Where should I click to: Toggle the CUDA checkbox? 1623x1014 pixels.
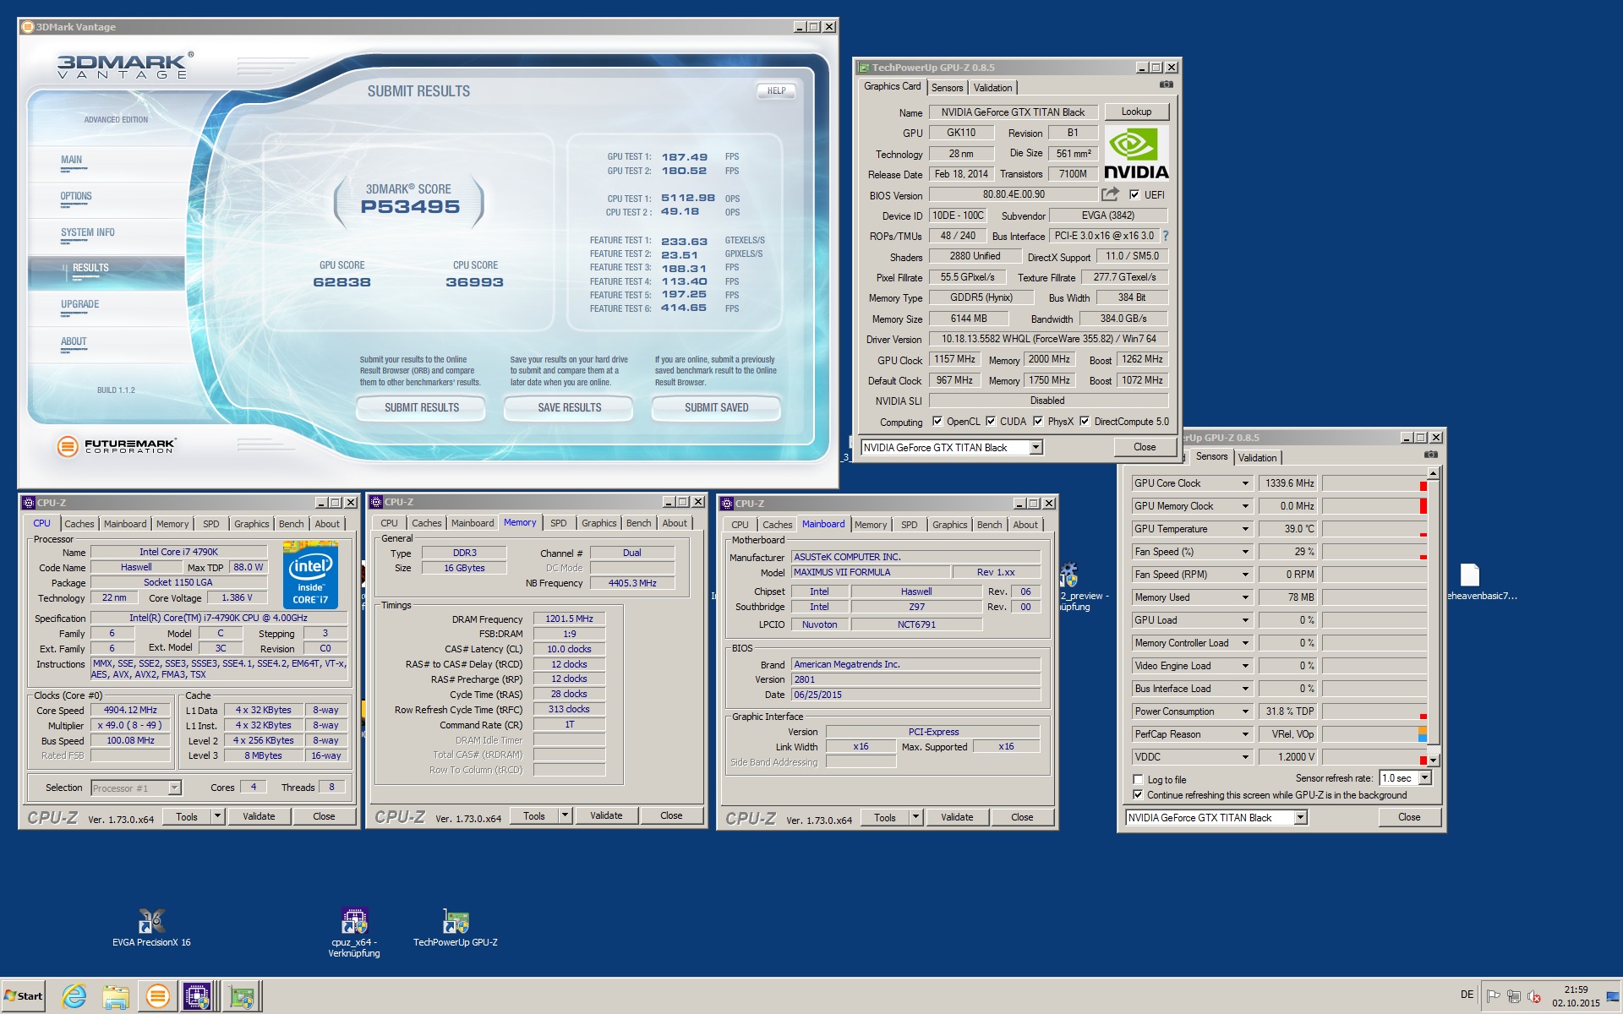(x=991, y=421)
